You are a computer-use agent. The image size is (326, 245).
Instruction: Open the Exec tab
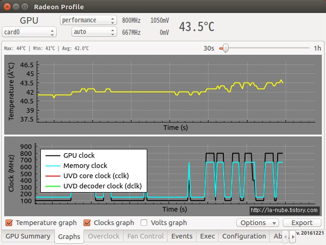tap(208, 236)
